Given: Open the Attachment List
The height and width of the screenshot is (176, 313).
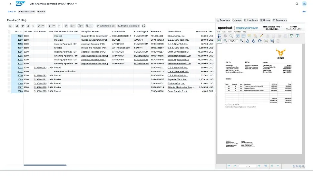Looking at the screenshot, I should pyautogui.click(x=106, y=26).
